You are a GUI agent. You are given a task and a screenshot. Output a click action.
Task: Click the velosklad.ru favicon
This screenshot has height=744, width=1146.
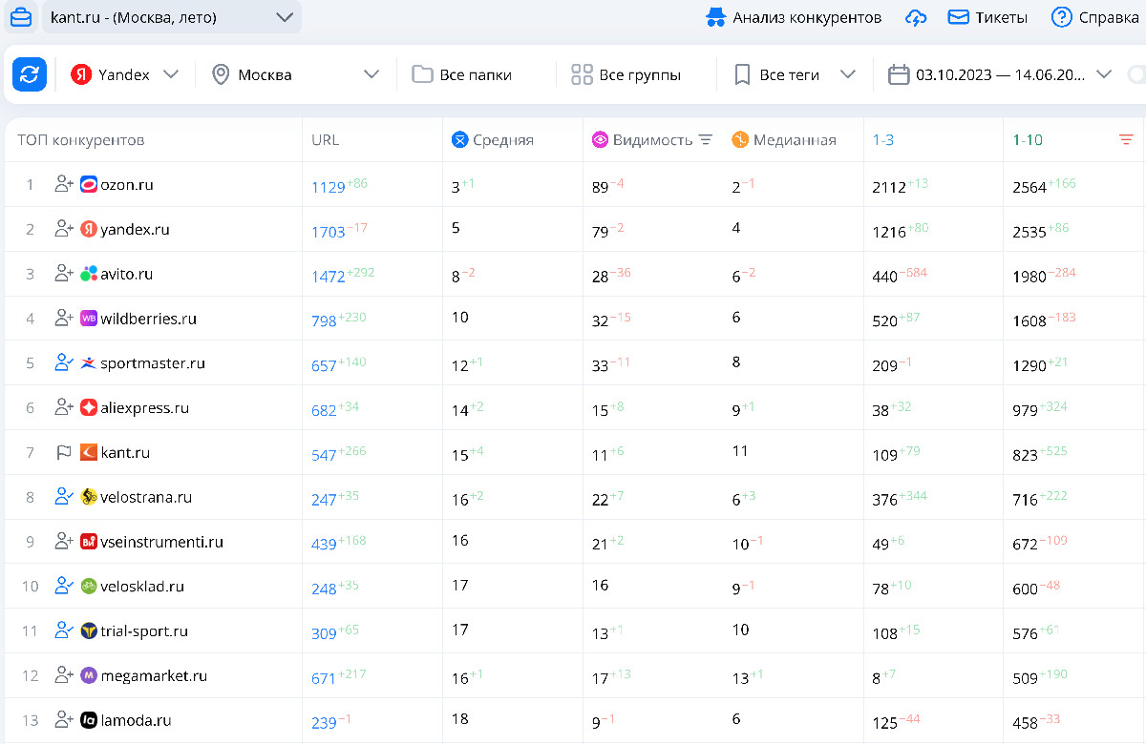(x=89, y=586)
